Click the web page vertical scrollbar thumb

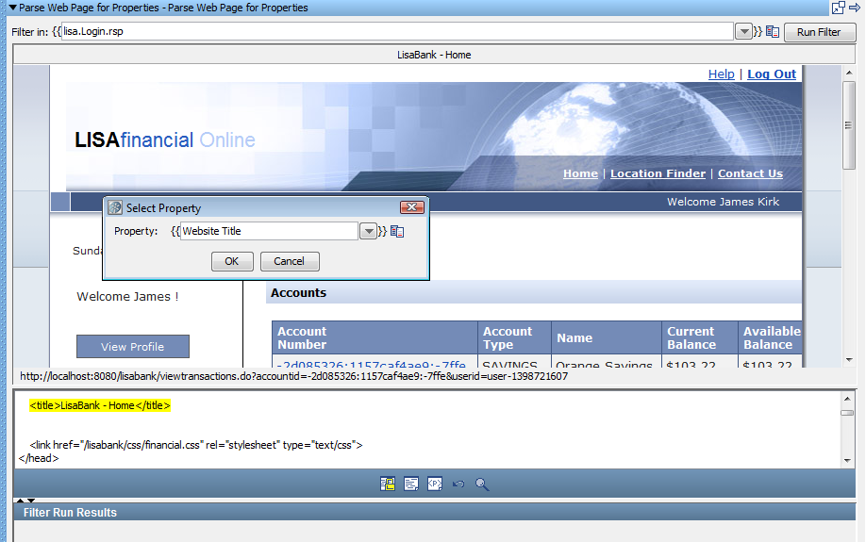click(x=848, y=125)
